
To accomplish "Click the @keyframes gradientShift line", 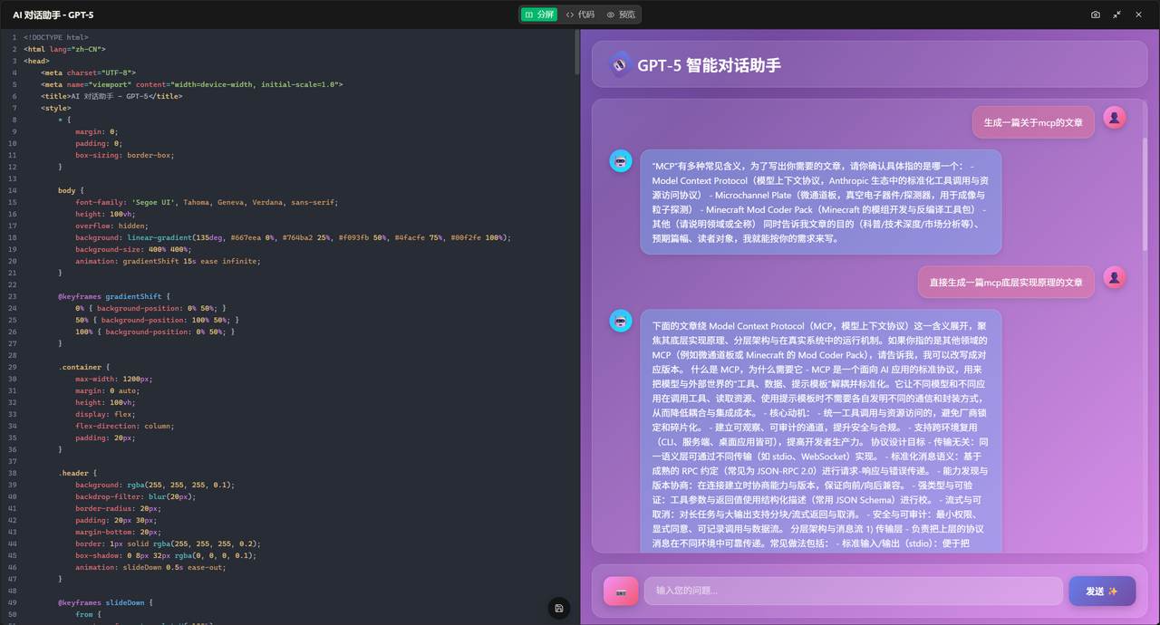I will pyautogui.click(x=113, y=296).
